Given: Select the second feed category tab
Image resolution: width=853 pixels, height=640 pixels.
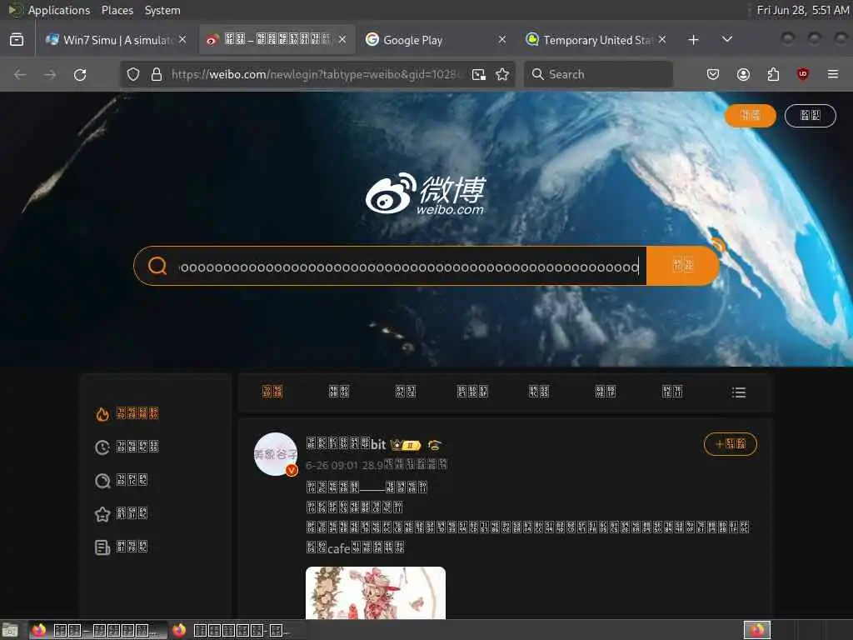Looking at the screenshot, I should point(339,392).
